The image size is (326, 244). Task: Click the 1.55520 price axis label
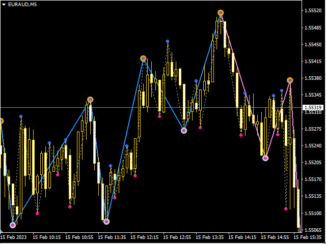coord(313,11)
